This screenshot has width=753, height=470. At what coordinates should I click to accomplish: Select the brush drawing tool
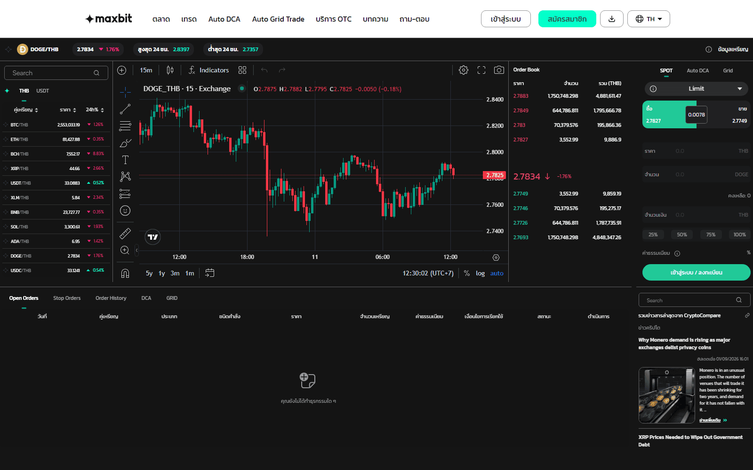pyautogui.click(x=125, y=143)
